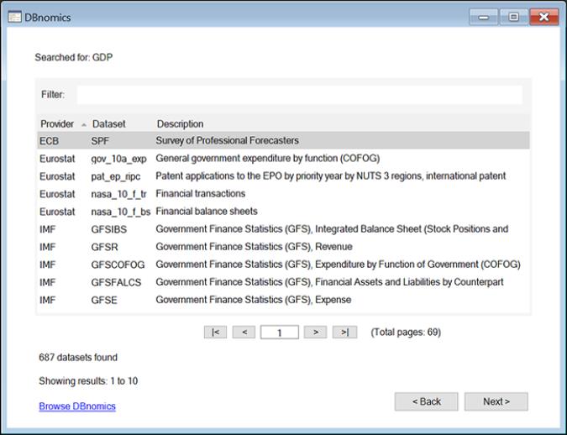Advance to the next results page

tap(315, 332)
